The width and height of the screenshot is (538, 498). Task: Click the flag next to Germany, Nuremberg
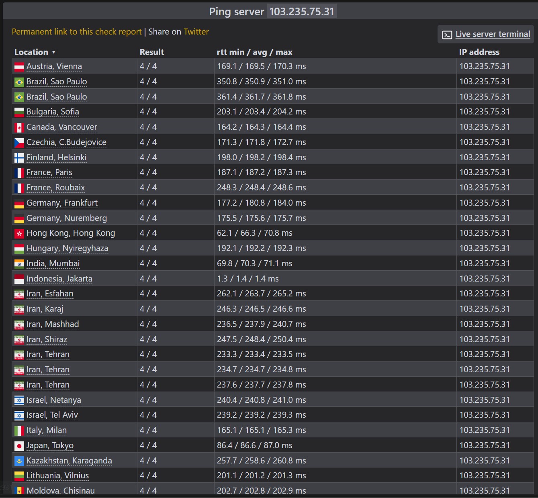[x=19, y=218]
